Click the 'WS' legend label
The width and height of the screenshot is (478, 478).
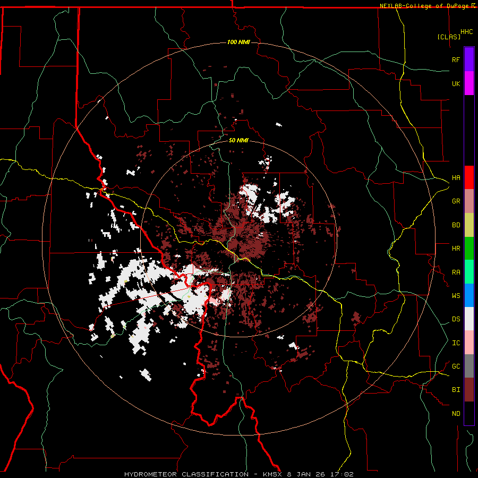[456, 296]
